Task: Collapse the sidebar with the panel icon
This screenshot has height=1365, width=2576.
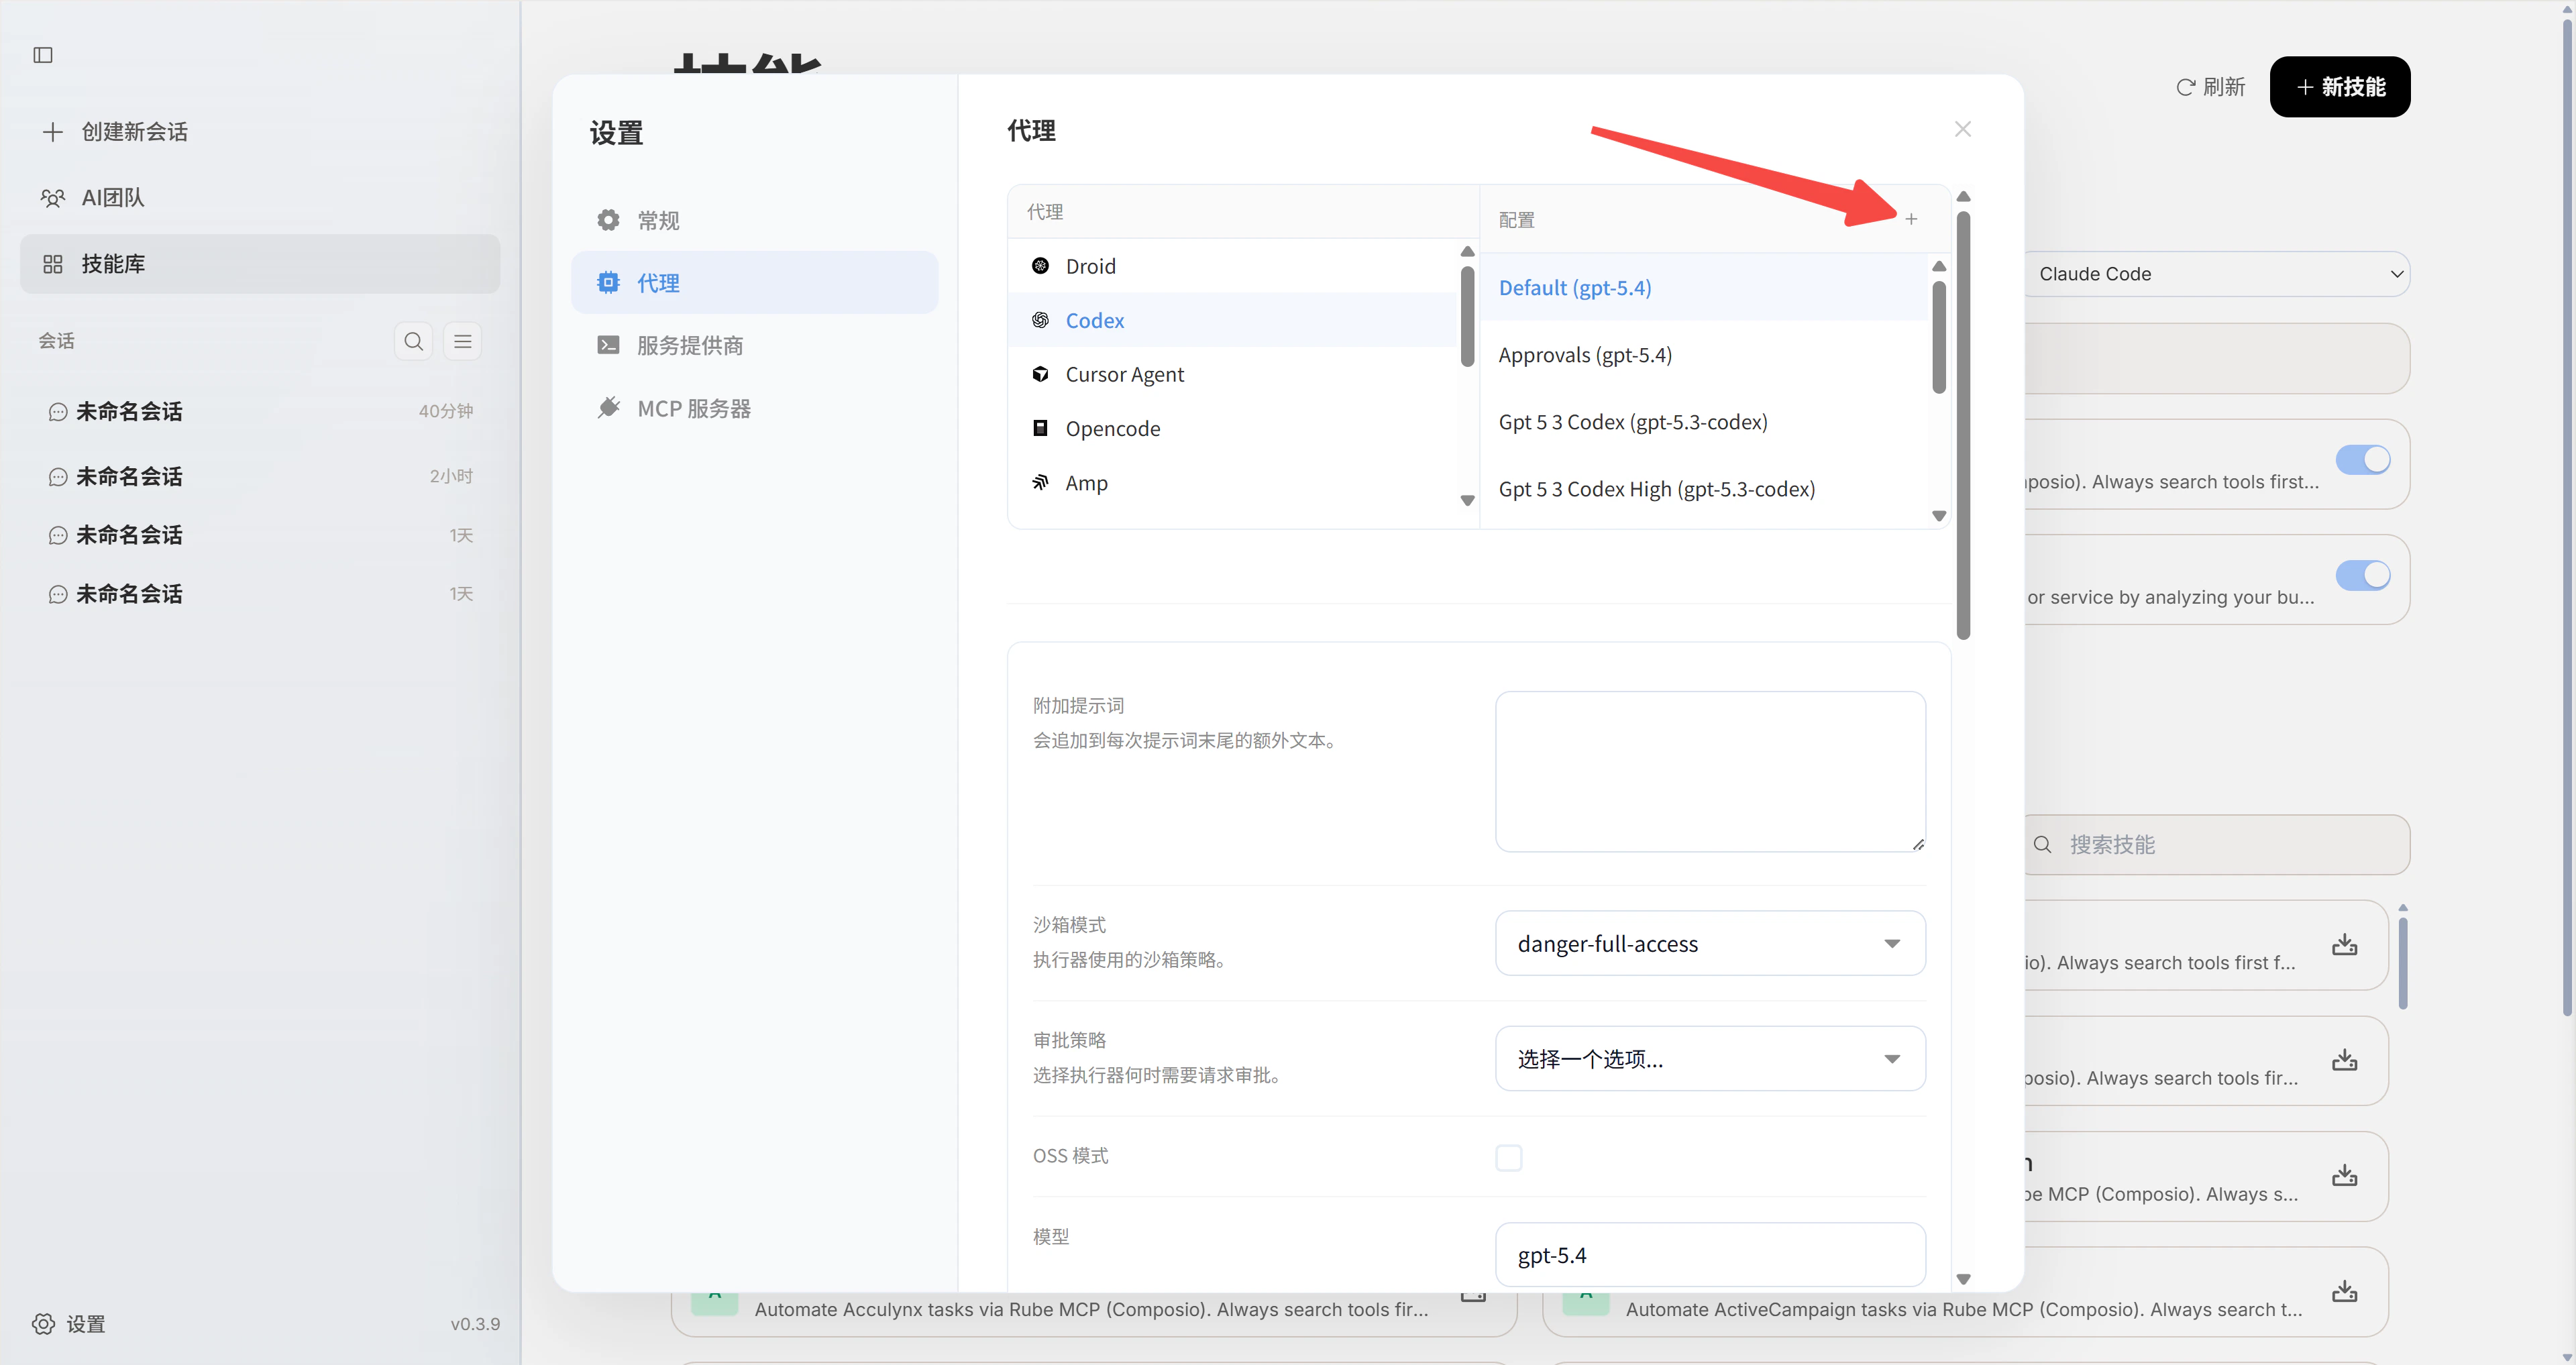Action: click(x=42, y=55)
